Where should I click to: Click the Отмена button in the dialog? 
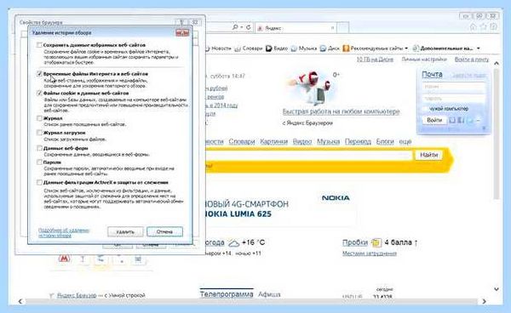(x=164, y=231)
